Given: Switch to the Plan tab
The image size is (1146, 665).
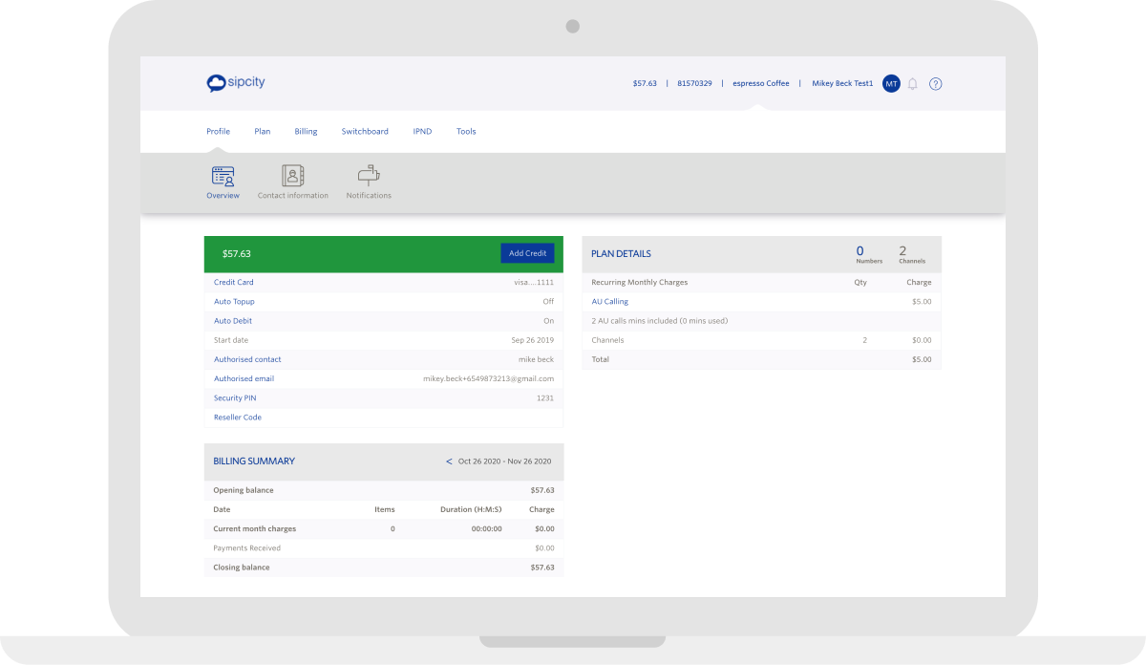Looking at the screenshot, I should 262,132.
